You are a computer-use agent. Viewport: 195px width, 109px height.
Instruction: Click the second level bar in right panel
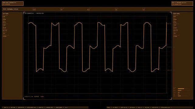point(179,91)
